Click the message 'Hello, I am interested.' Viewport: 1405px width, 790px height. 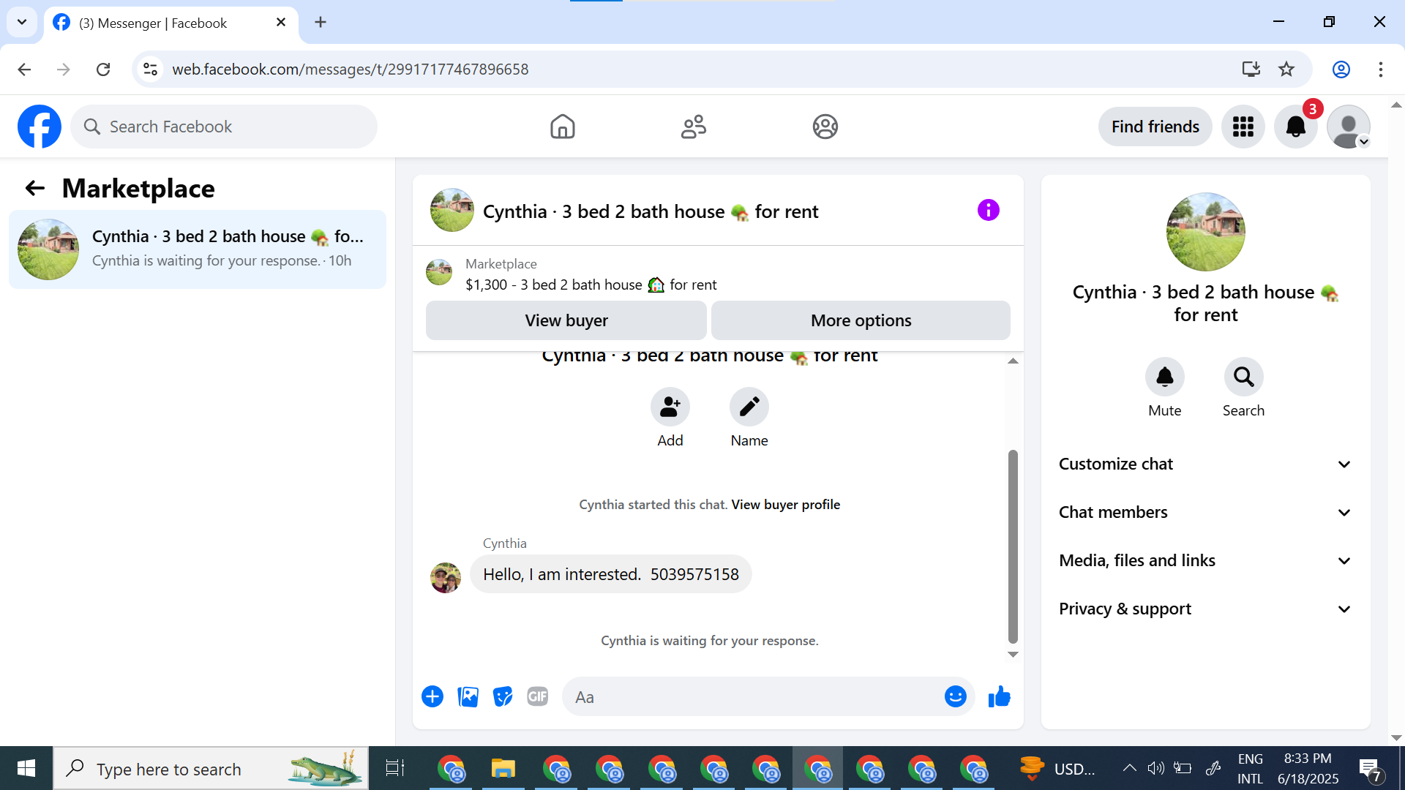click(610, 574)
